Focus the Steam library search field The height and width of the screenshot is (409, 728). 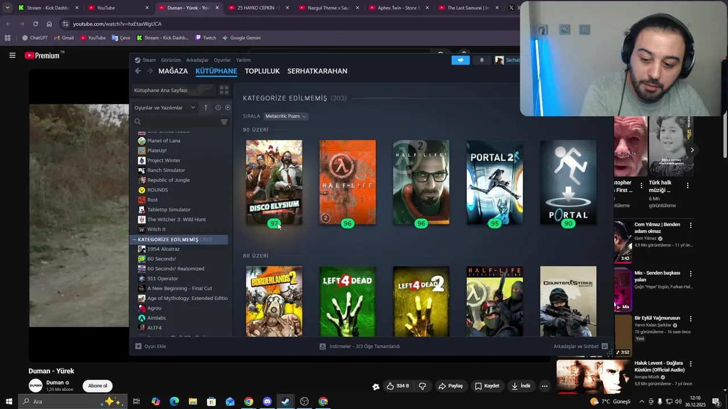pyautogui.click(x=175, y=122)
